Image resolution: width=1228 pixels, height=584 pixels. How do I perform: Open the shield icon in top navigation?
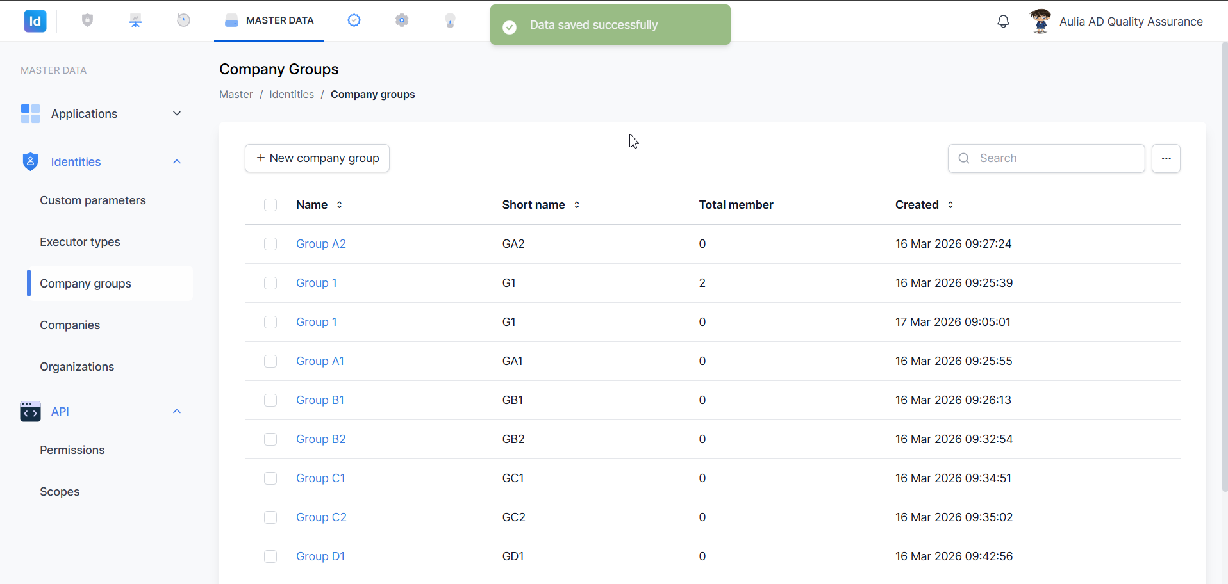88,20
